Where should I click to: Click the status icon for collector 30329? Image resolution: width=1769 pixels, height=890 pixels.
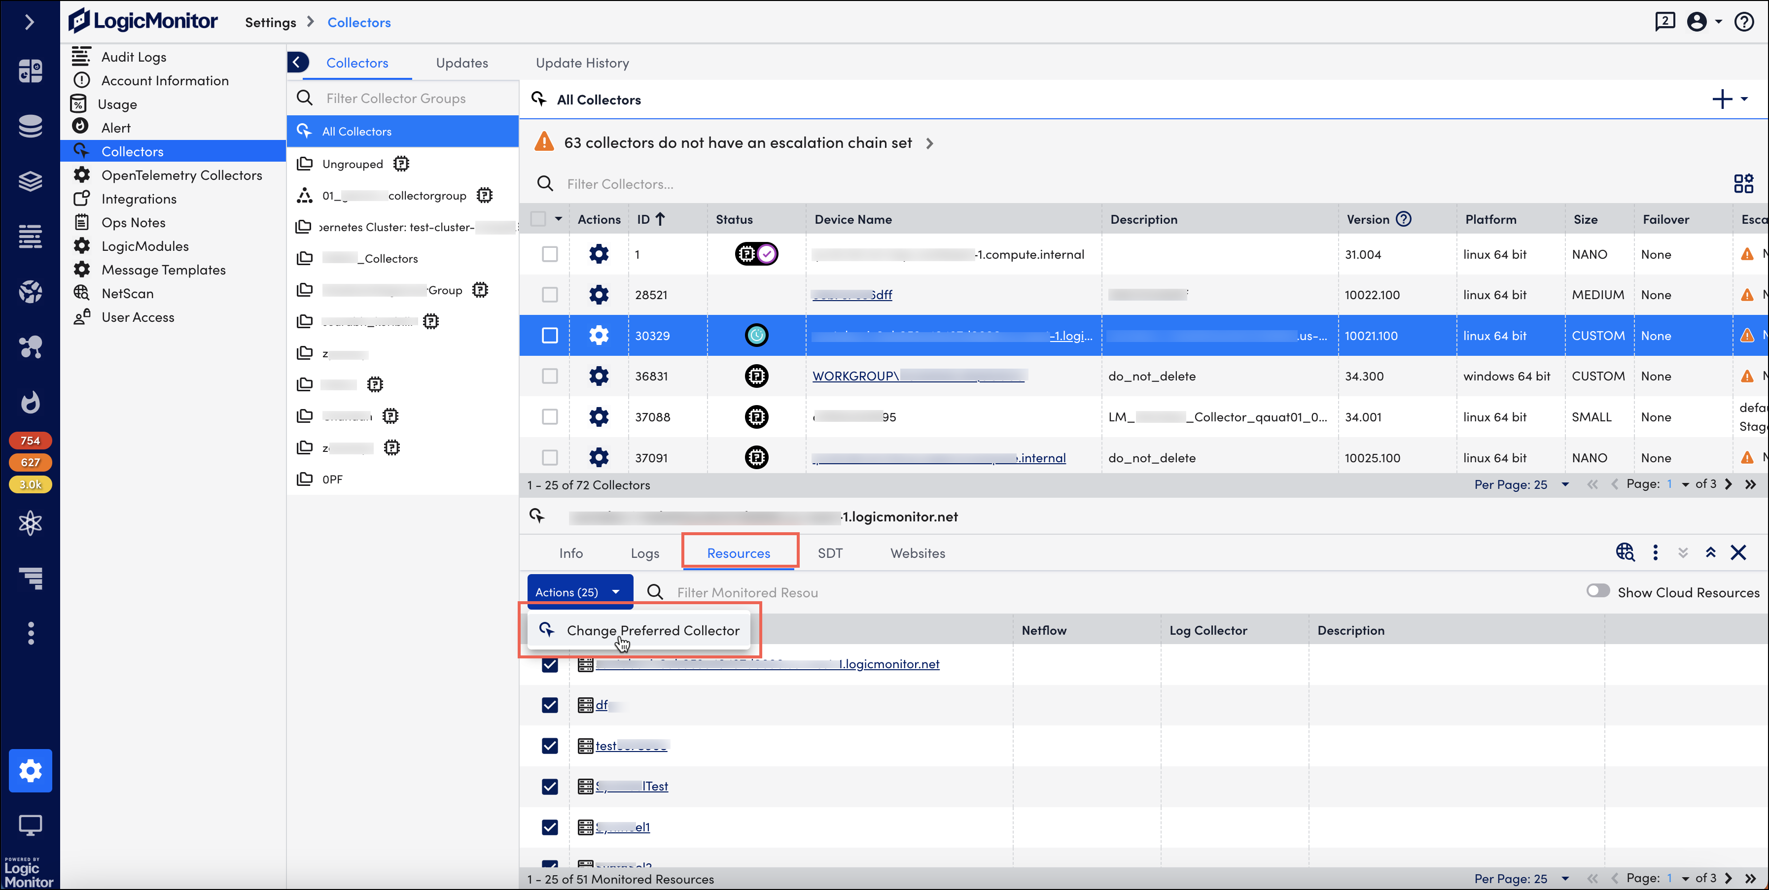(x=757, y=336)
